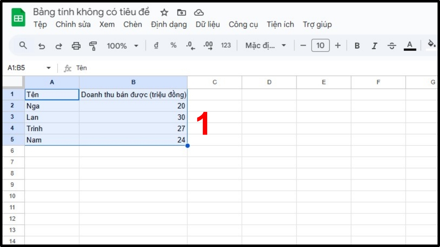Click the font size input box
The width and height of the screenshot is (440, 247).
pyautogui.click(x=320, y=45)
